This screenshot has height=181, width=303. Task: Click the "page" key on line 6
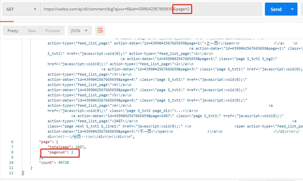(x=46, y=142)
